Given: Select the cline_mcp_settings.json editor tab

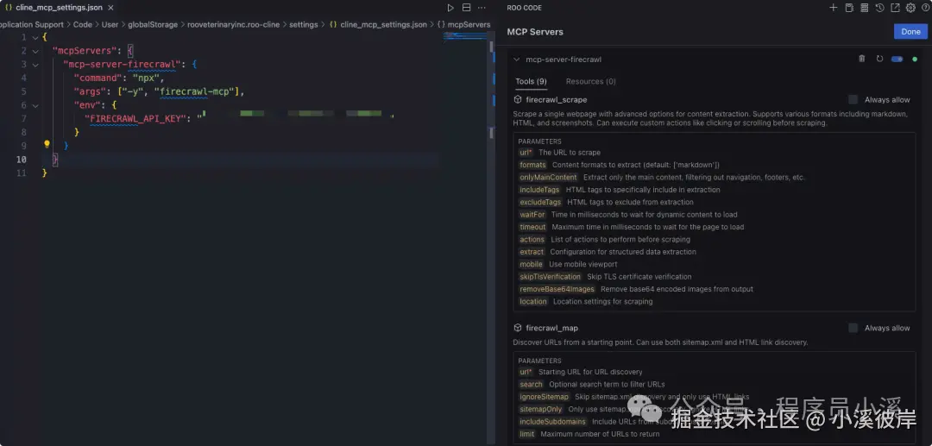Looking at the screenshot, I should click(x=59, y=8).
